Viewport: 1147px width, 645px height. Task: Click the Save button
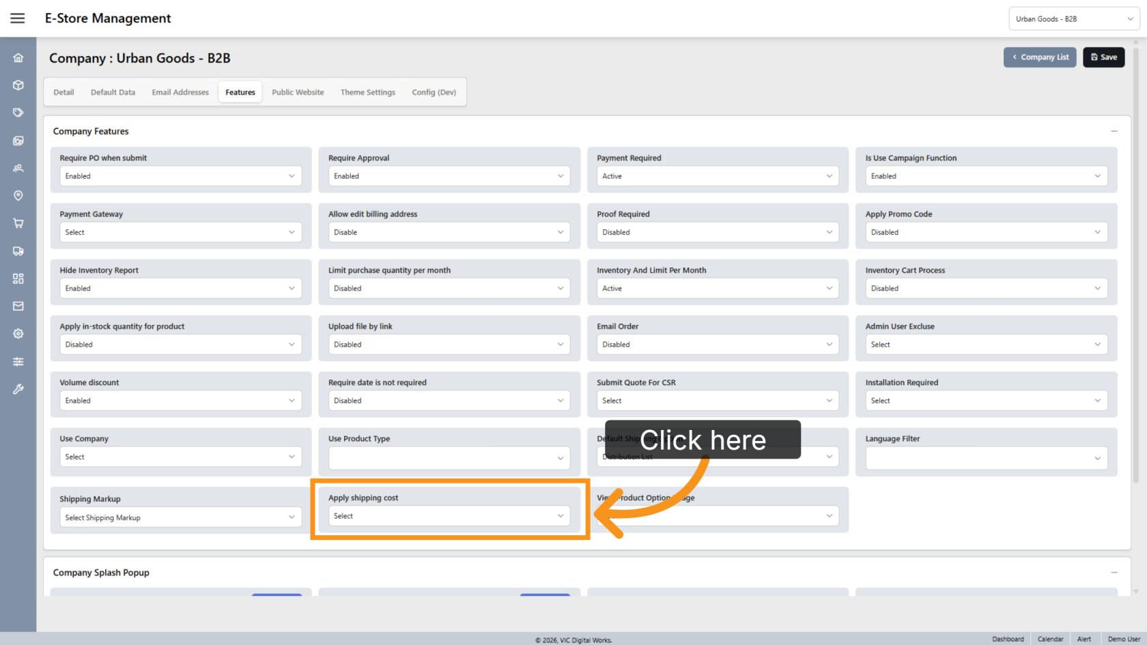[x=1103, y=57]
